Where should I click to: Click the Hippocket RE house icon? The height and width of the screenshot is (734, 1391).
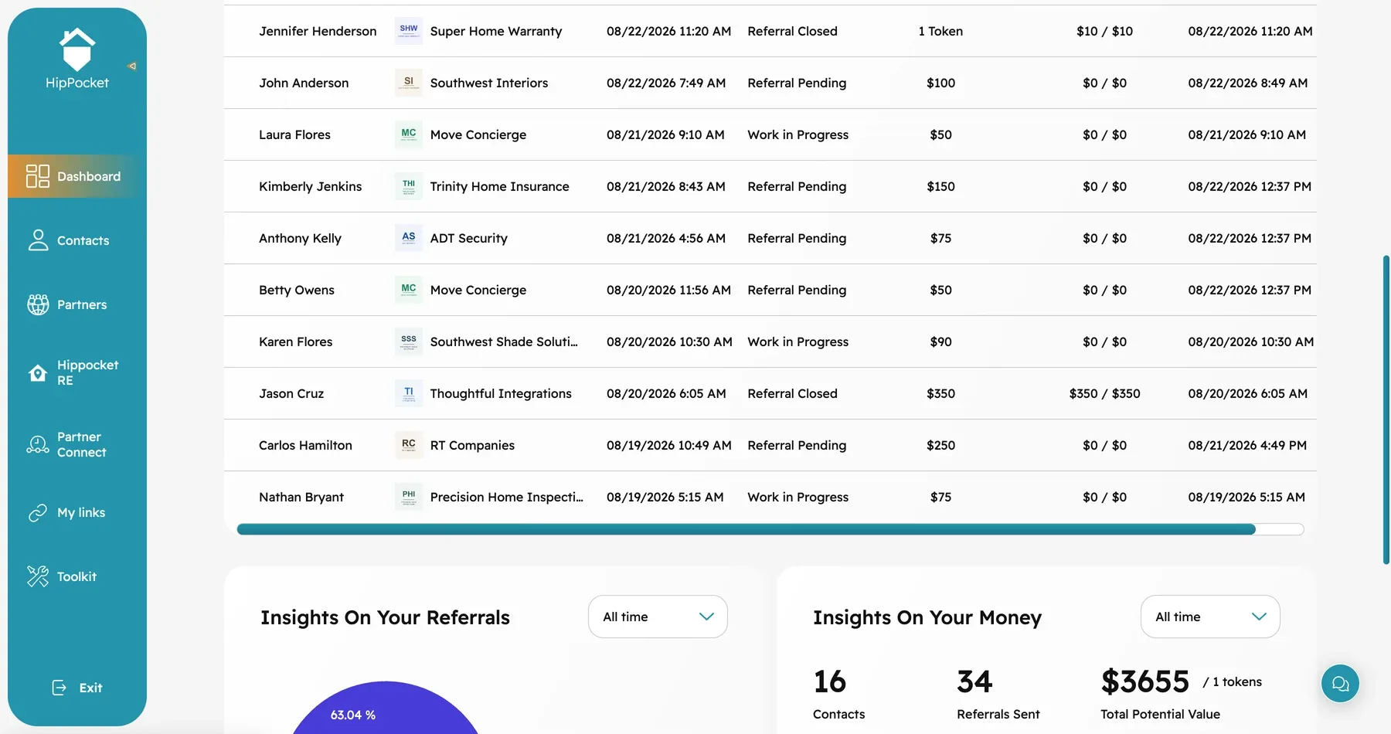click(x=38, y=373)
